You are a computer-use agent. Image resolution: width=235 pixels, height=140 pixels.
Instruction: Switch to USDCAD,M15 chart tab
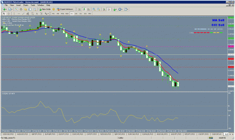(8, 134)
